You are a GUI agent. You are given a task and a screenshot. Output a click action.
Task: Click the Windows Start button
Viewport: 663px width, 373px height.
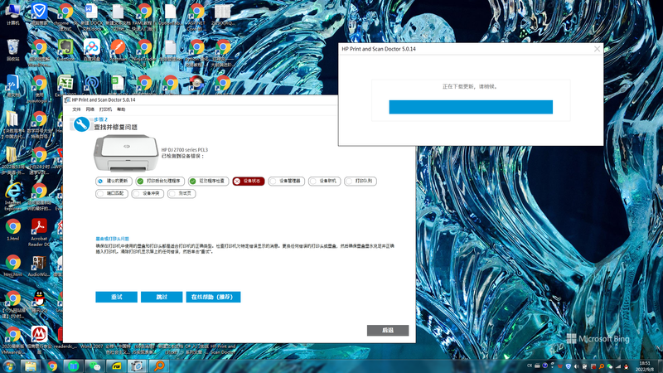pyautogui.click(x=9, y=366)
